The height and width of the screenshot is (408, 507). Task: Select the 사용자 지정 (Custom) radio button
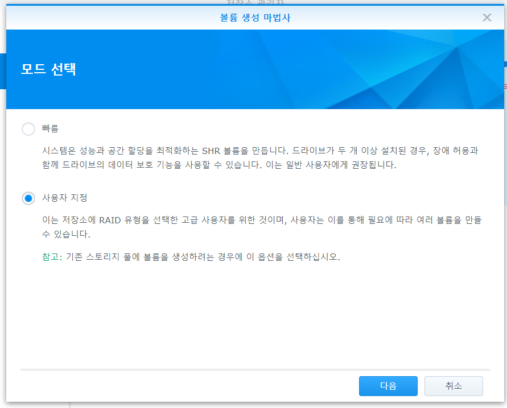pos(28,198)
